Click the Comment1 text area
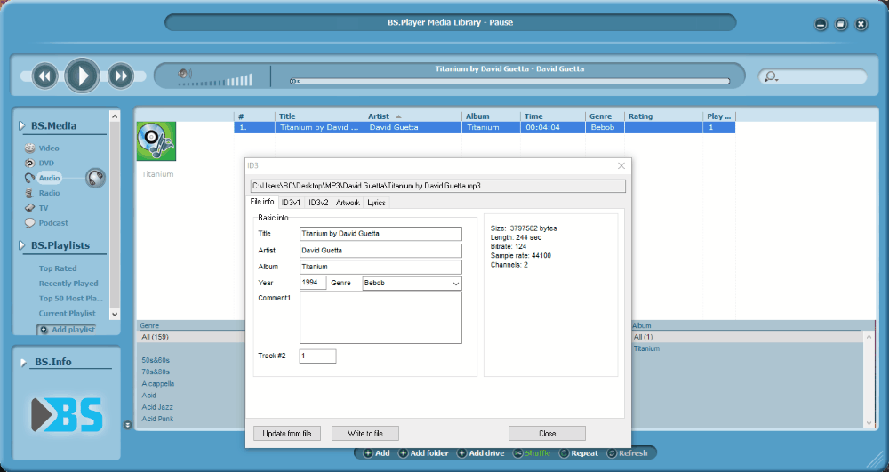 point(380,317)
